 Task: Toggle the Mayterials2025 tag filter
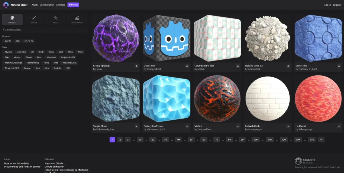(69, 63)
